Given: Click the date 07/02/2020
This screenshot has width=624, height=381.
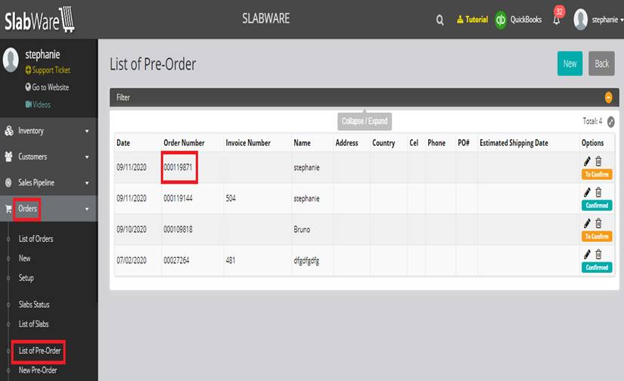Looking at the screenshot, I should tap(132, 260).
